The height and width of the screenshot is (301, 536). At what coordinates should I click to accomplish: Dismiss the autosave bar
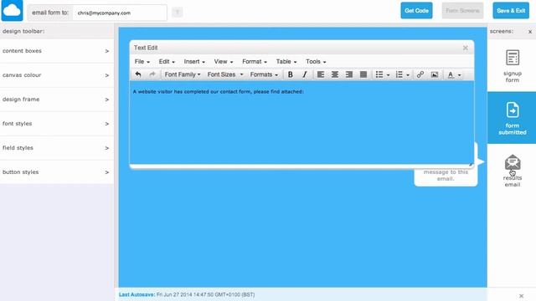(x=521, y=296)
